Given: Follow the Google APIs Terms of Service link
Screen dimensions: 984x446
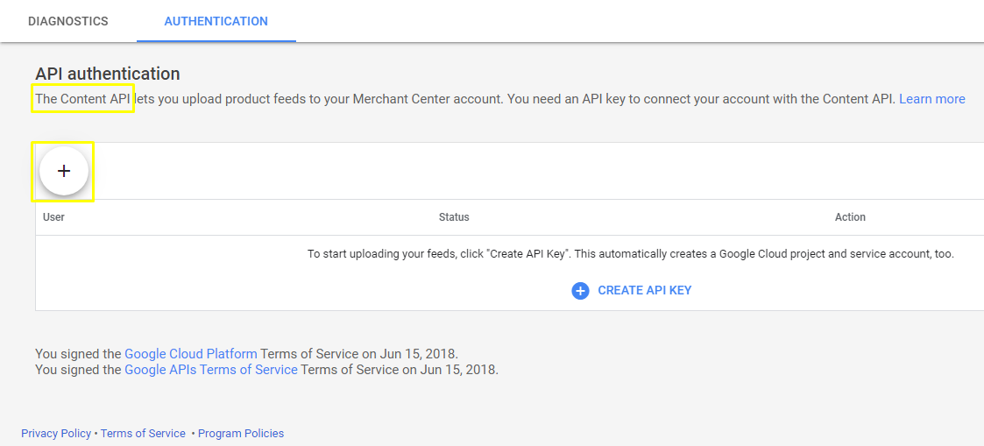Looking at the screenshot, I should tap(211, 370).
